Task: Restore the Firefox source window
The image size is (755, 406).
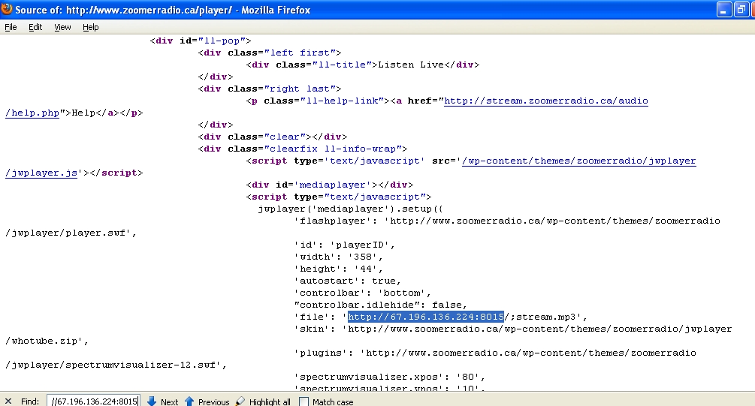Action: [x=741, y=10]
